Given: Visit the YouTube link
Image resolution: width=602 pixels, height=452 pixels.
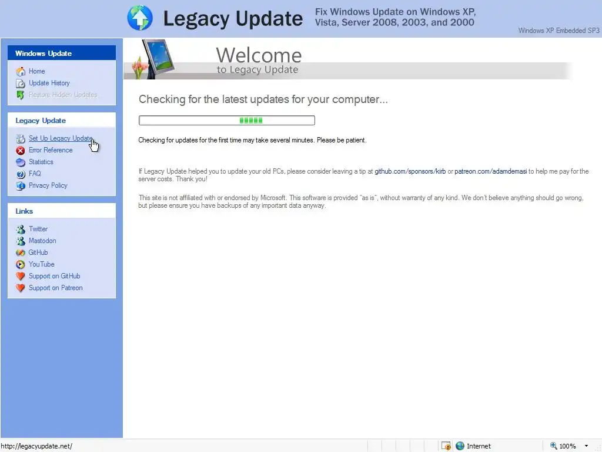Looking at the screenshot, I should 42,264.
